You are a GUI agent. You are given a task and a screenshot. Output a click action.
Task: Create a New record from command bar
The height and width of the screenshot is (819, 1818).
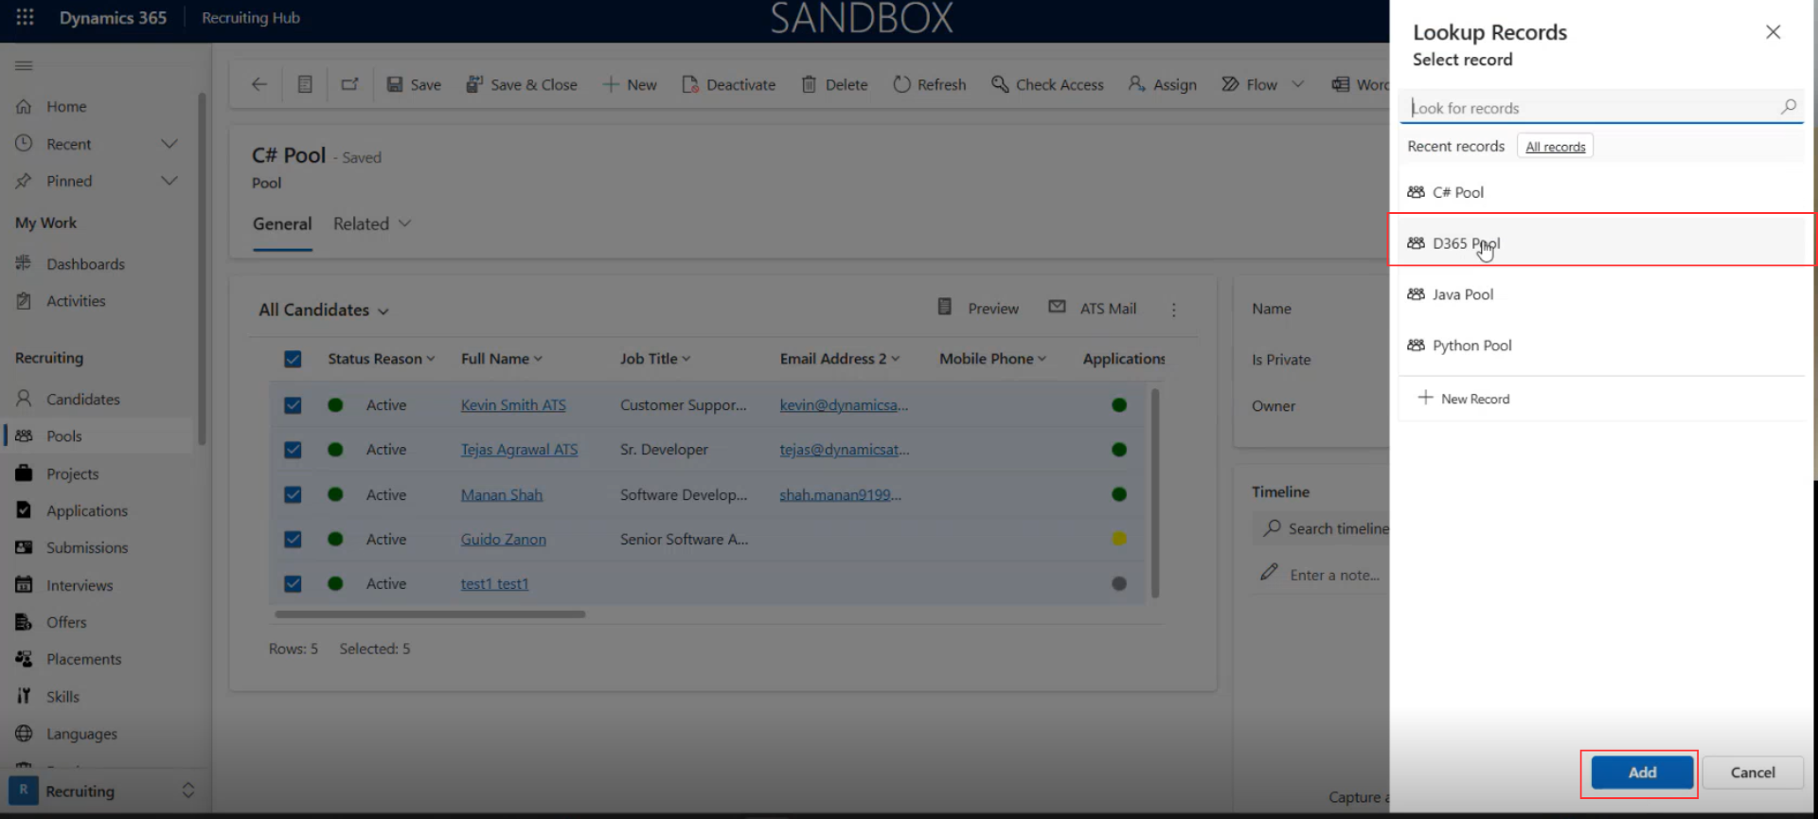[x=630, y=84]
